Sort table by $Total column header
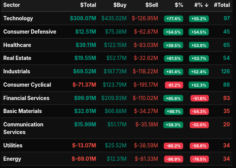The image size is (236, 168). pyautogui.click(x=88, y=5)
